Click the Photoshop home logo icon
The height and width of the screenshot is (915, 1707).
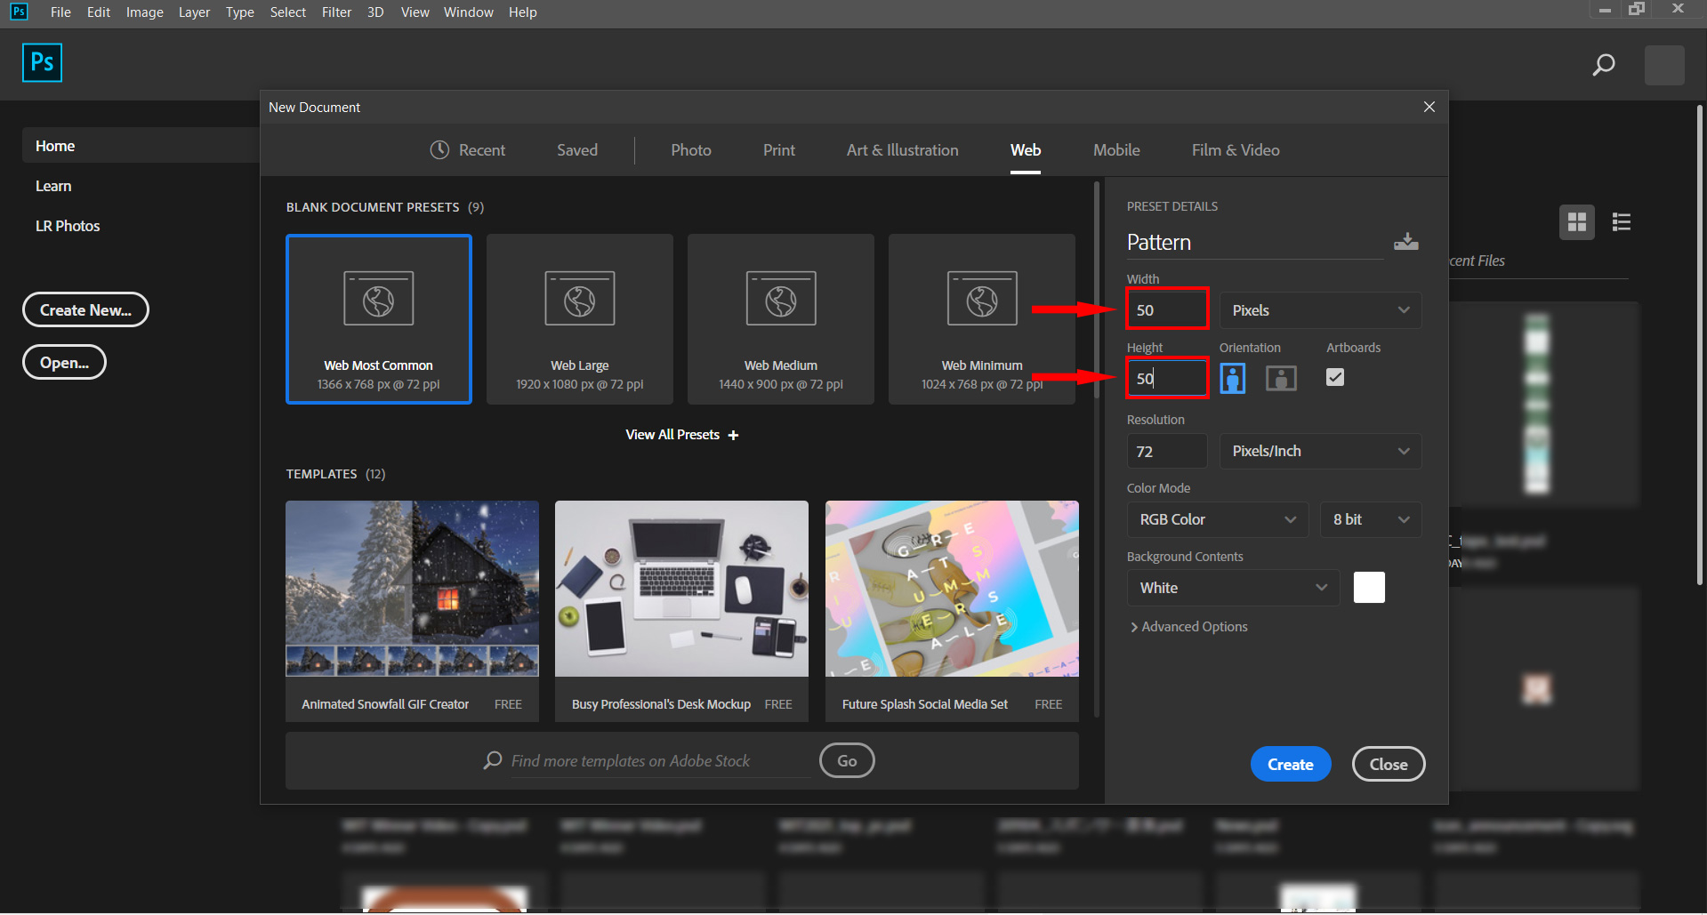[x=42, y=63]
